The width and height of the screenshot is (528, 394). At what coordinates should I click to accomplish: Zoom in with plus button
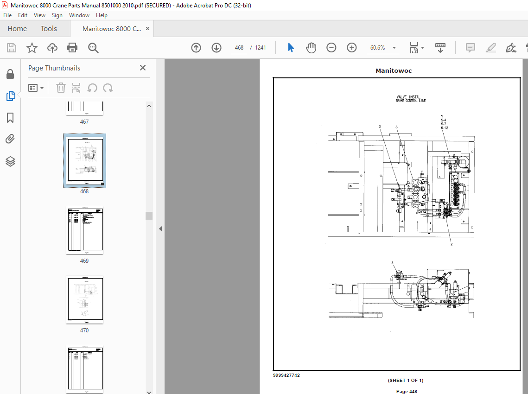[352, 48]
